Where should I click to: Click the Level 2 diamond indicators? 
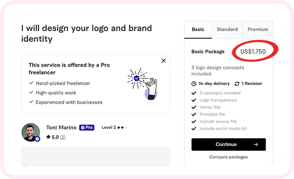click(x=122, y=127)
